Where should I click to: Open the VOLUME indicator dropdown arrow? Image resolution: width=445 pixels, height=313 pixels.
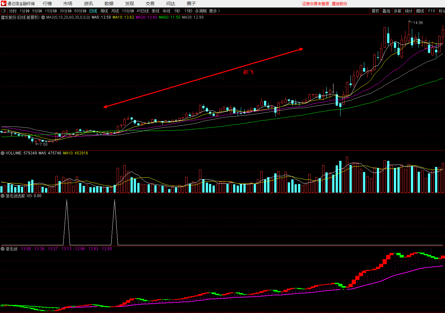click(3, 153)
